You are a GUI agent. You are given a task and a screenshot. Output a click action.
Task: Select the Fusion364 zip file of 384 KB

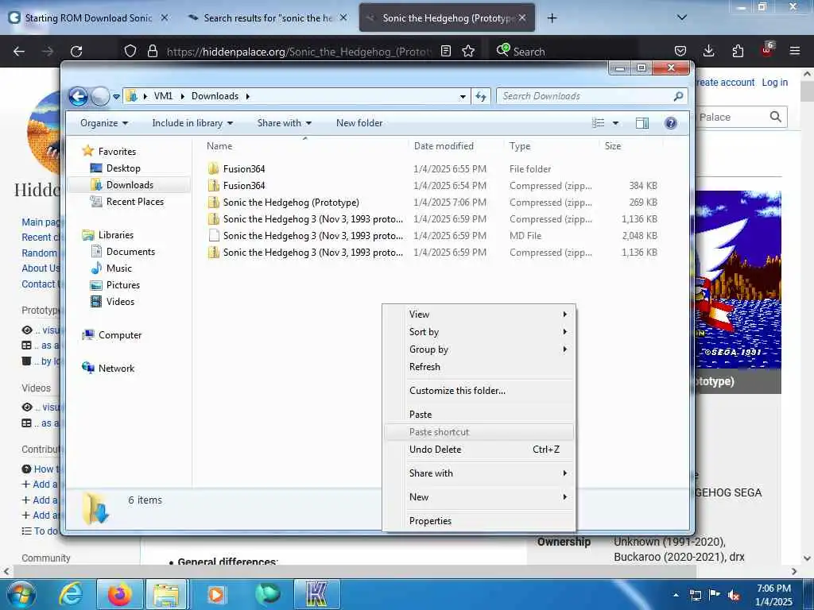tap(432, 185)
